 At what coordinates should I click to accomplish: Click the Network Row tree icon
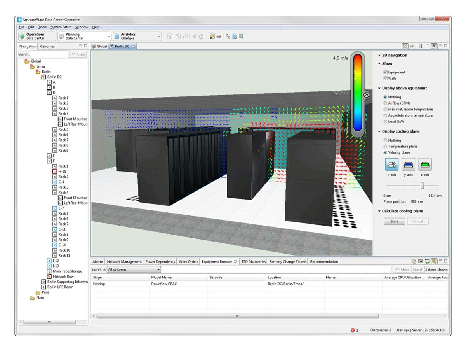click(49, 276)
